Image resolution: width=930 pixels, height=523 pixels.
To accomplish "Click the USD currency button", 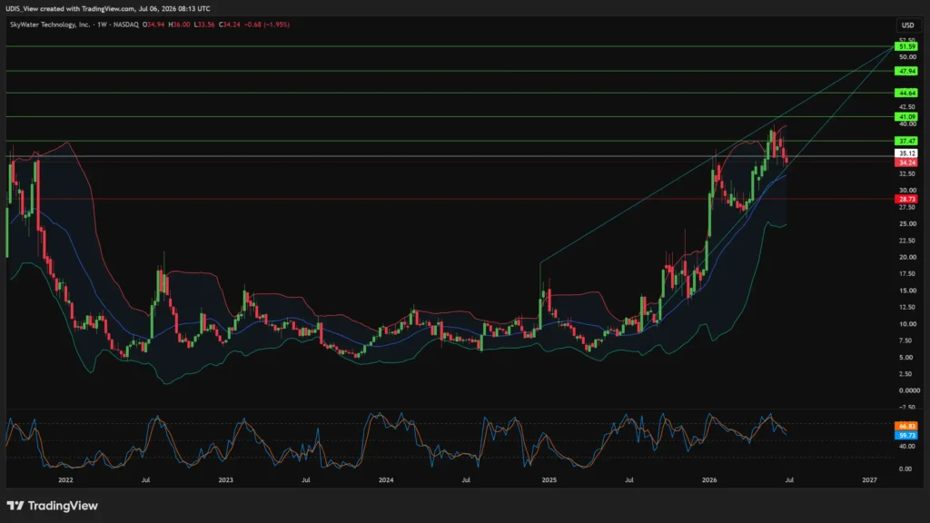I will pos(907,25).
